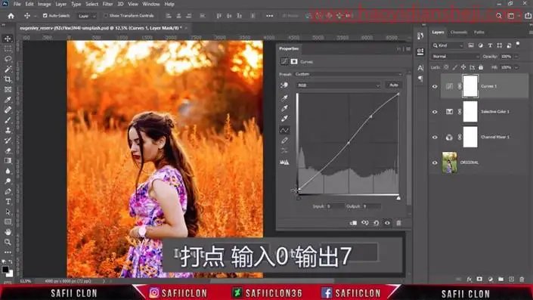Select the Rectangular Marquee tool
533x300 pixels.
tap(8, 48)
